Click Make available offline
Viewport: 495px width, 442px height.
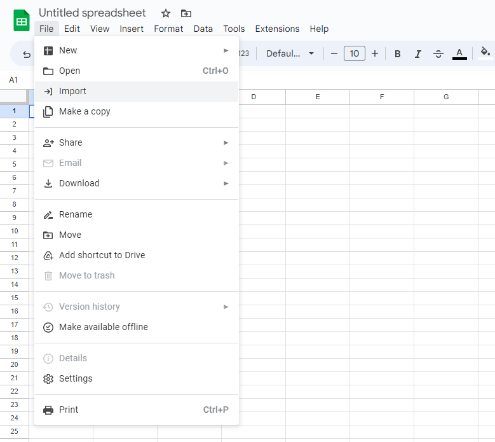click(103, 327)
